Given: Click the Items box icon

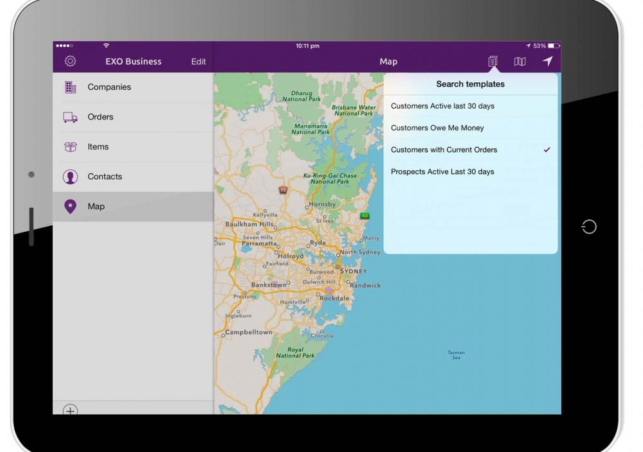Looking at the screenshot, I should [70, 147].
